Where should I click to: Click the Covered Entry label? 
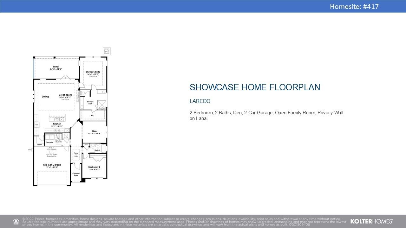tap(76, 174)
